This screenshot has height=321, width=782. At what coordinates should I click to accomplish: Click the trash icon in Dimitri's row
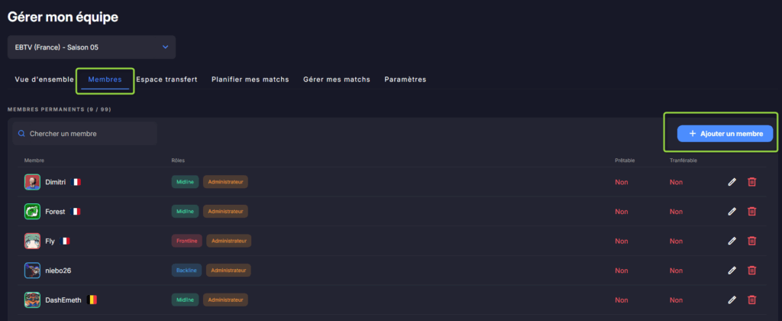tap(751, 182)
